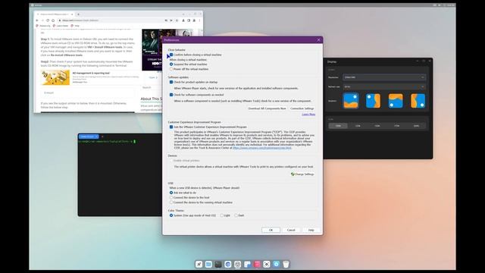Image resolution: width=485 pixels, height=273 pixels.
Task: Select 150% scale in Display window
Action: 377,126
